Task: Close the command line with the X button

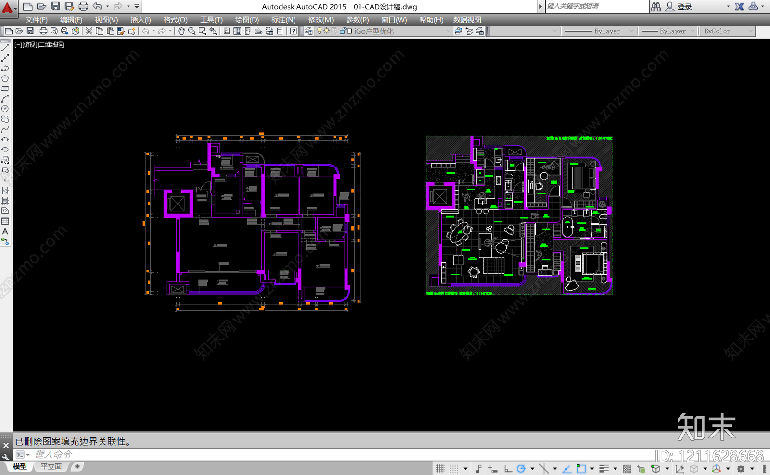Action: tap(6, 445)
